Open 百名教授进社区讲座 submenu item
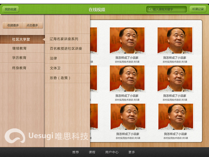 [x=66, y=49]
